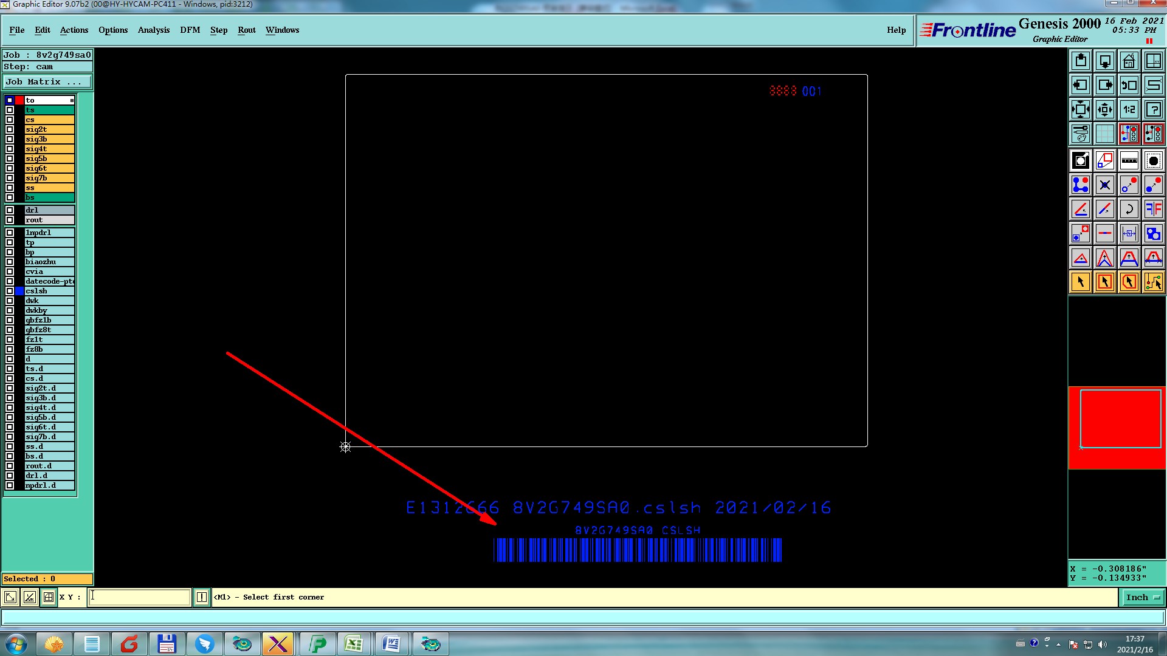Viewport: 1167px width, 656px height.
Task: Open the Job Matrix ... selector
Action: click(47, 82)
